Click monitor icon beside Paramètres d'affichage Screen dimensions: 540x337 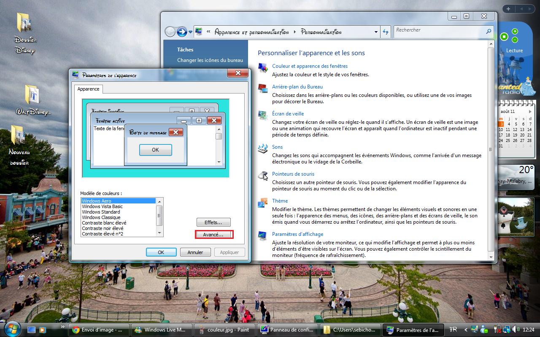point(263,235)
